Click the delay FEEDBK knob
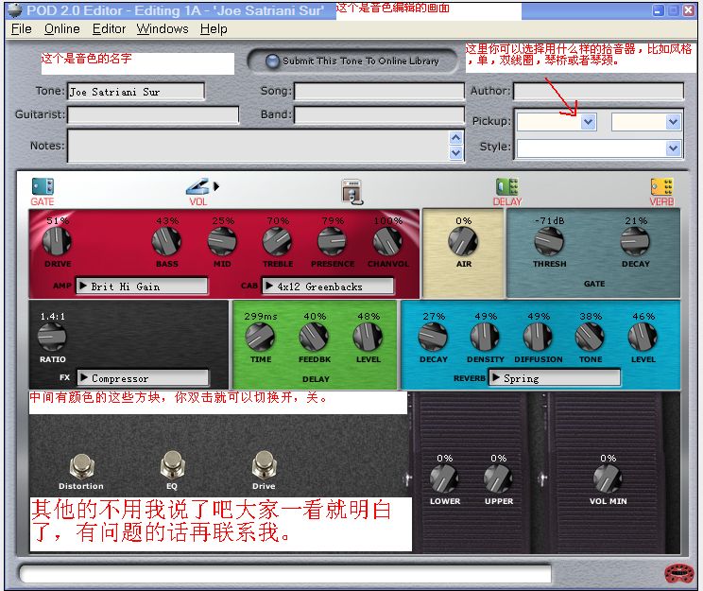Image resolution: width=703 pixels, height=591 pixels. 314,337
